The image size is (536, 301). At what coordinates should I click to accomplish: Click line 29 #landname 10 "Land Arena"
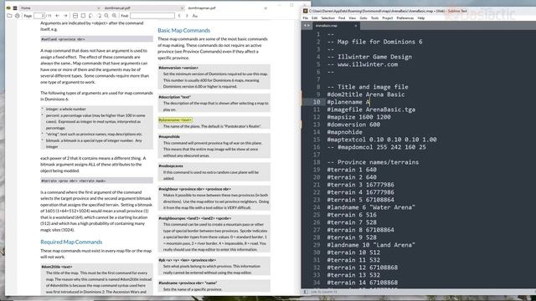click(371, 245)
